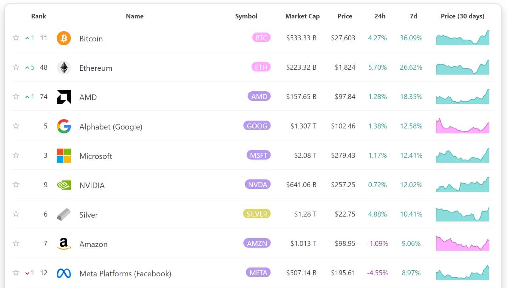
Task: Click the AMD symbol badge
Action: coord(259,96)
